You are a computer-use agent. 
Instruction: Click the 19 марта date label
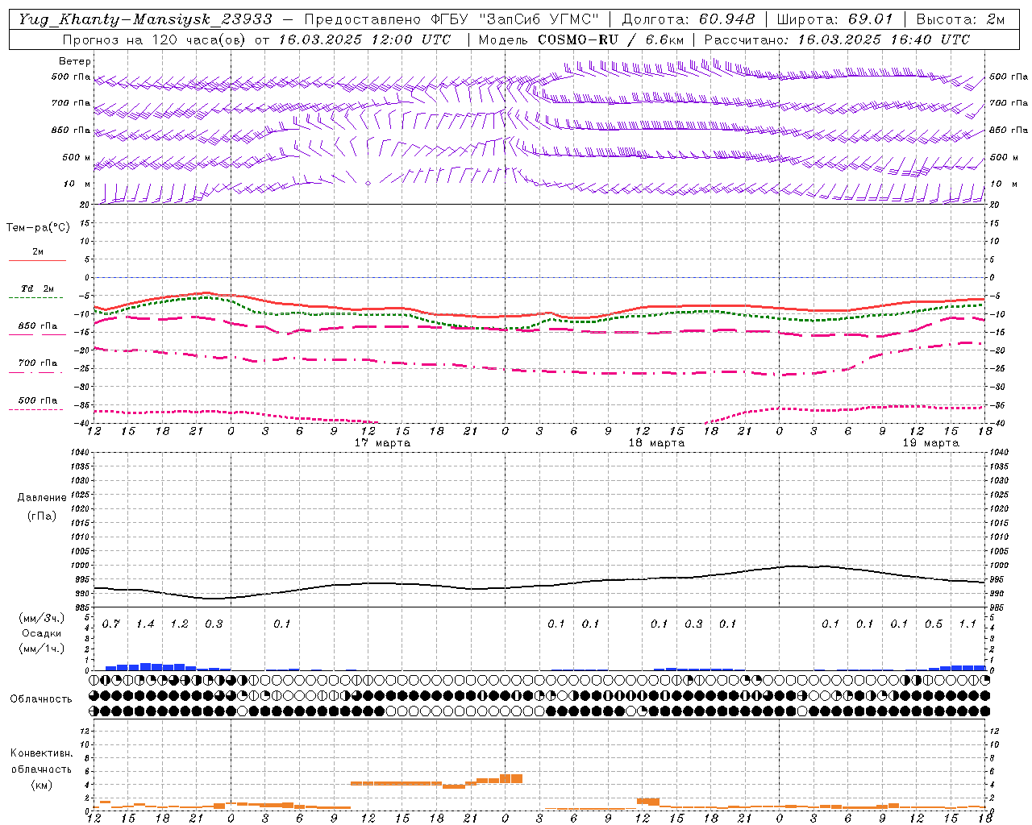point(931,443)
